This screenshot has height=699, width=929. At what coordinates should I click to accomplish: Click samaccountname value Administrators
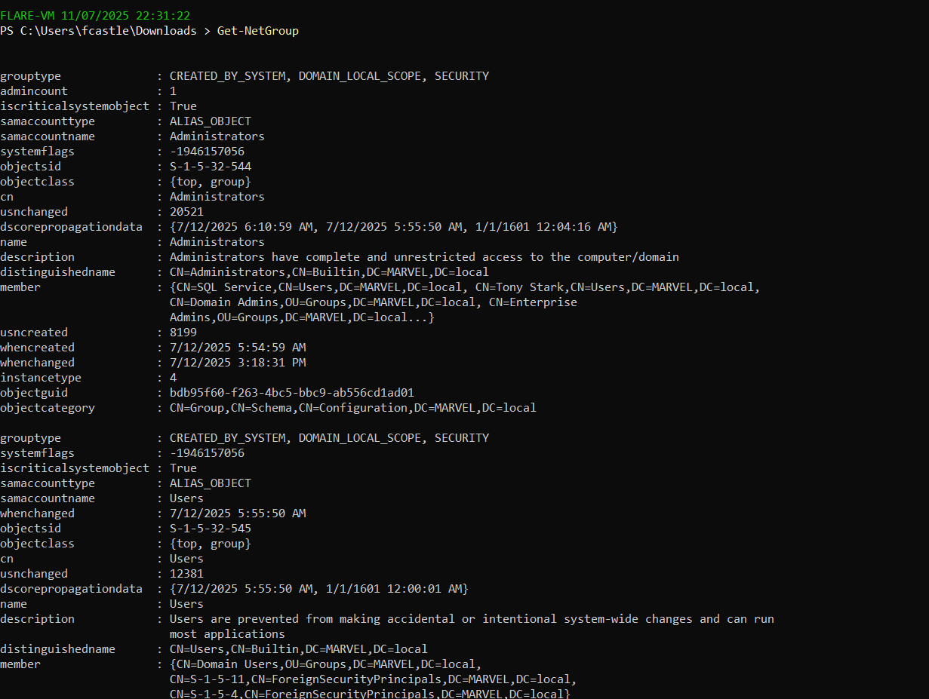[x=217, y=136]
